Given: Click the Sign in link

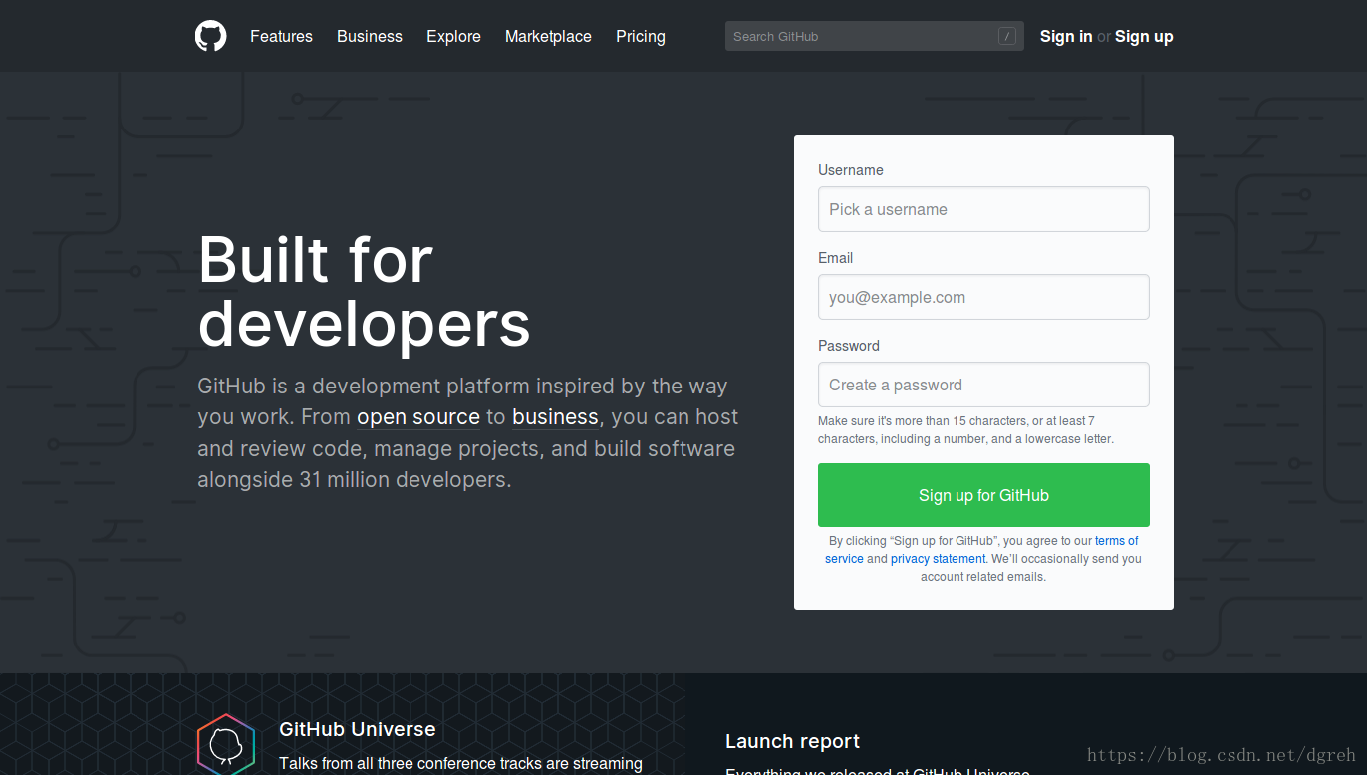Looking at the screenshot, I should point(1066,36).
